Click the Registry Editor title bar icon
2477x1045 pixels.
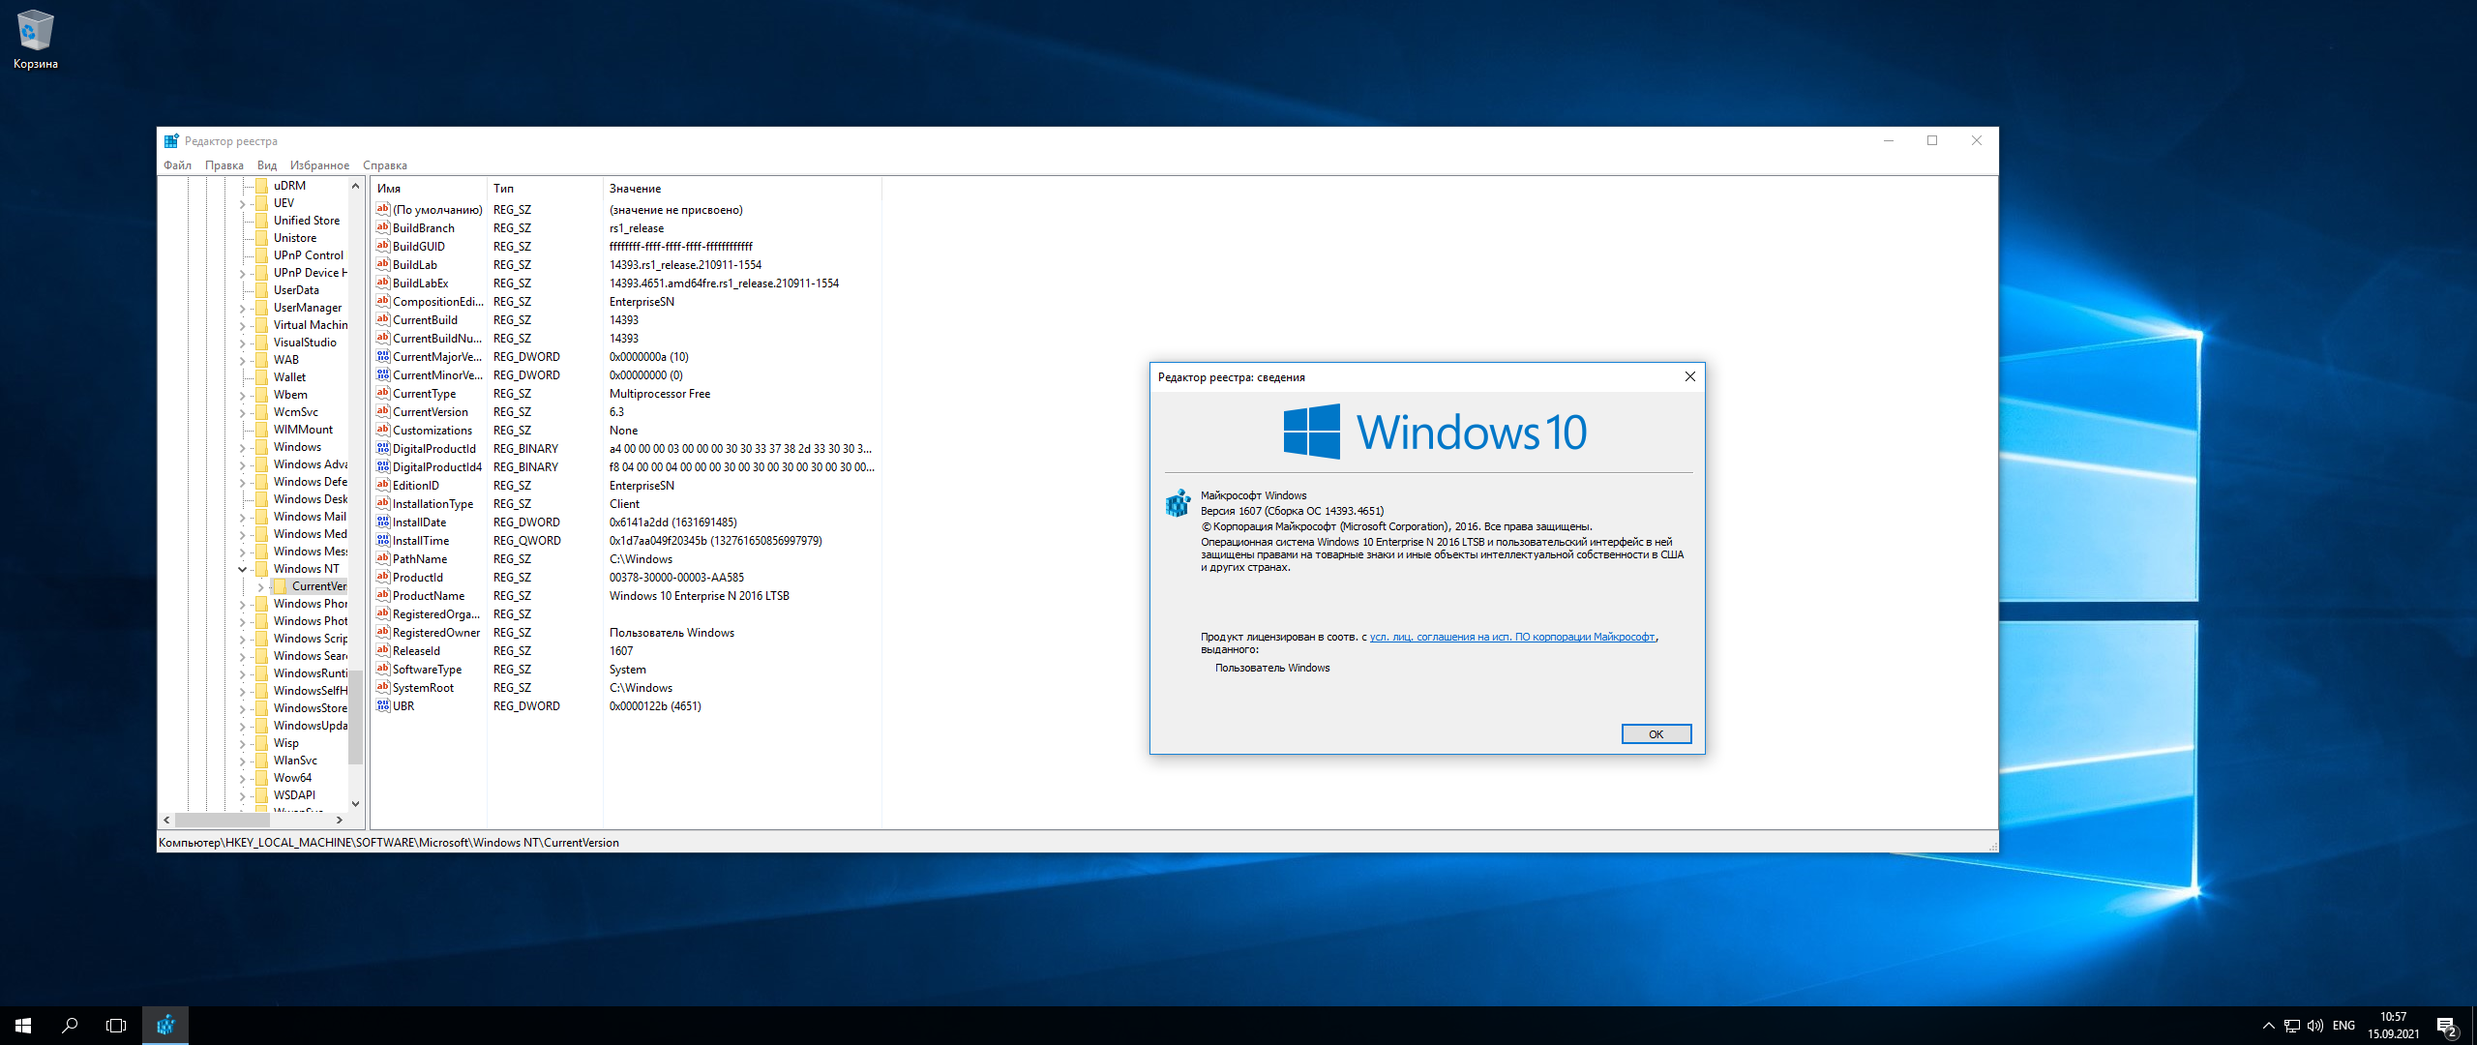pos(171,141)
